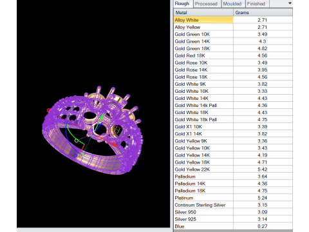Select the Gold White 10K row

click(233, 91)
